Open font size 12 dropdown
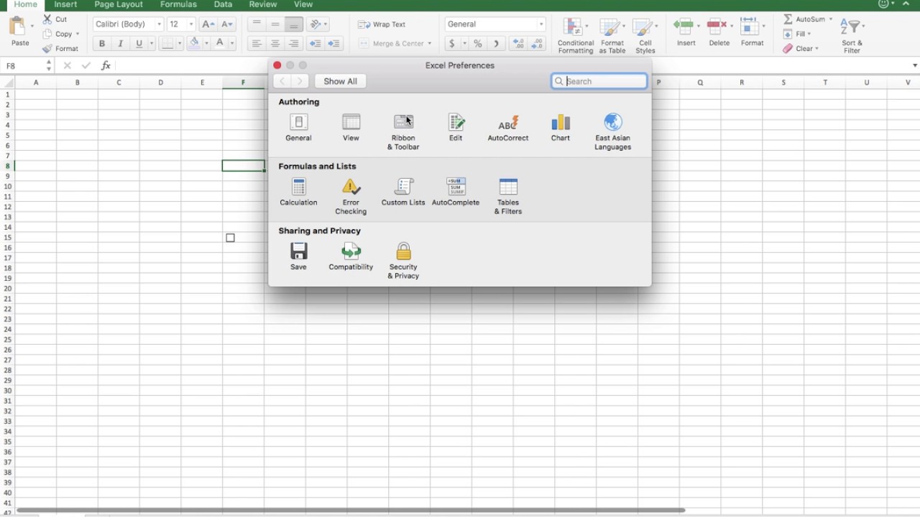920x517 pixels. (190, 24)
